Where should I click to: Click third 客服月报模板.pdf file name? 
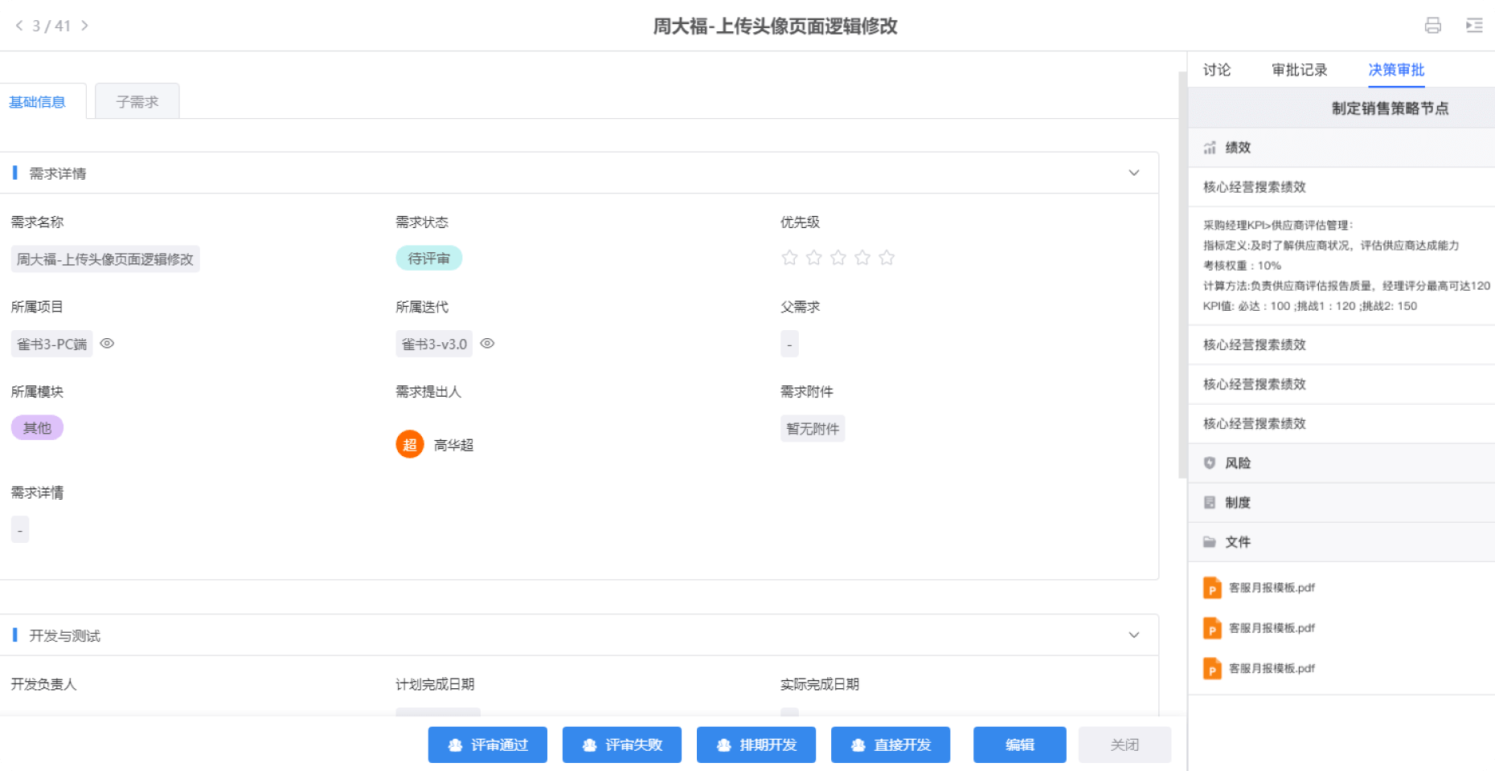[x=1272, y=668]
